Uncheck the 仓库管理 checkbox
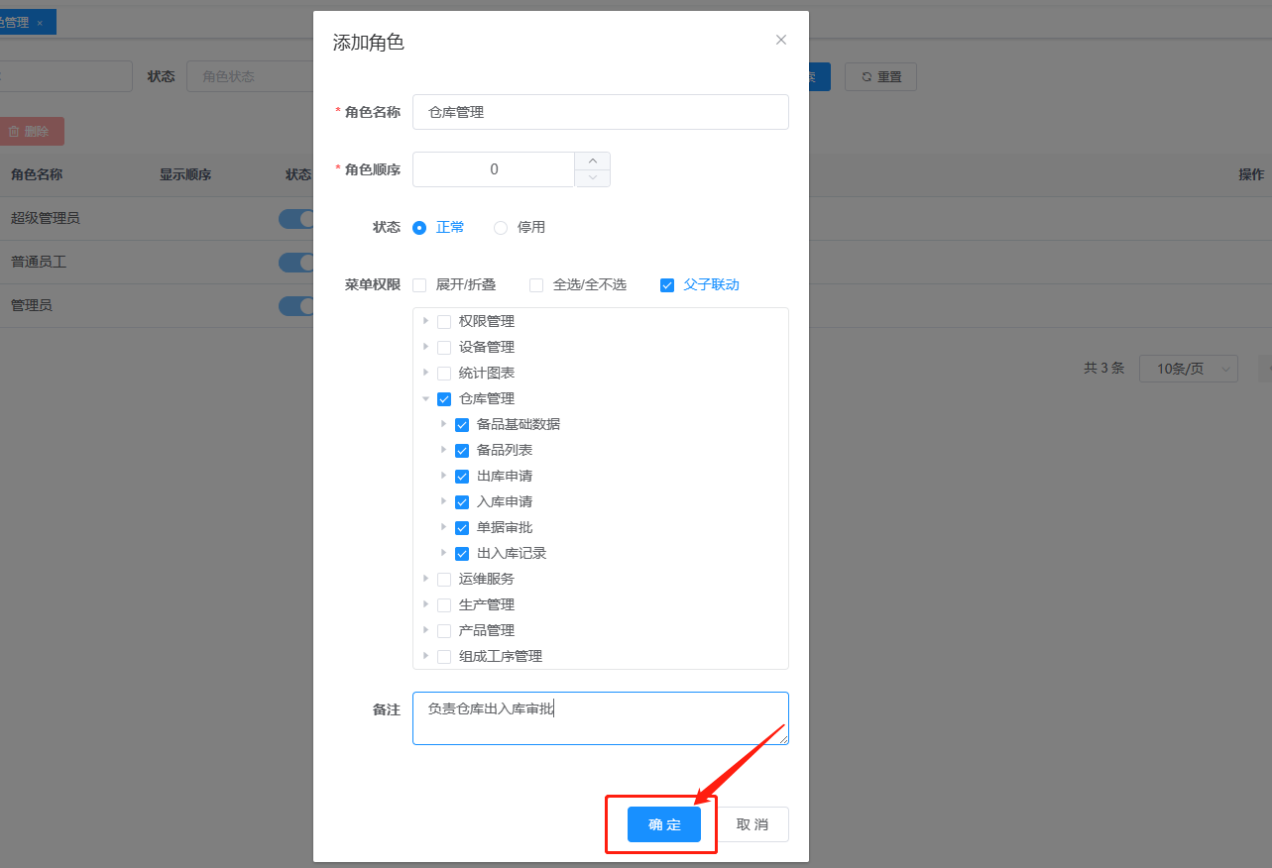Image resolution: width=1272 pixels, height=868 pixels. 444,399
